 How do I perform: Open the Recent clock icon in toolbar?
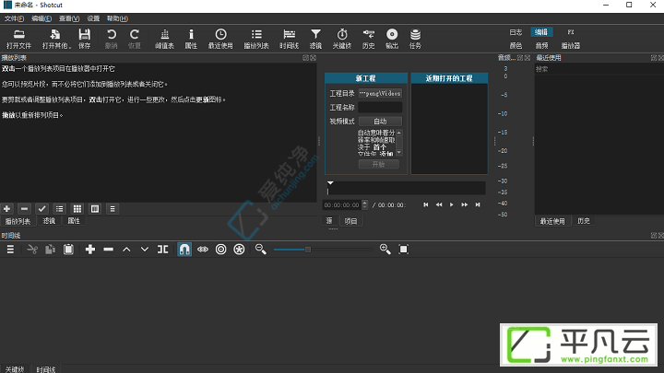click(220, 39)
